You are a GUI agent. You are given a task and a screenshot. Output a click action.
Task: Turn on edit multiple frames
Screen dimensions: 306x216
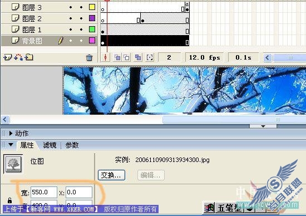pos(138,57)
